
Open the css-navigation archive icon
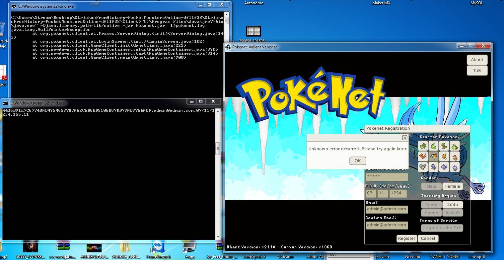click(62, 250)
